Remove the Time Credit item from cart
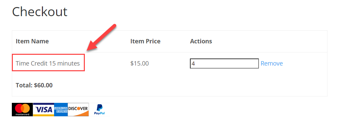 click(x=272, y=64)
